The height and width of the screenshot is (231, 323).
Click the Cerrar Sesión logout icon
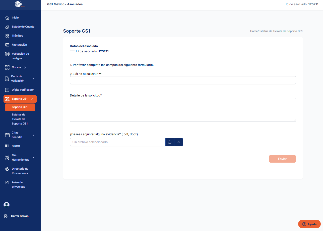tap(6, 216)
